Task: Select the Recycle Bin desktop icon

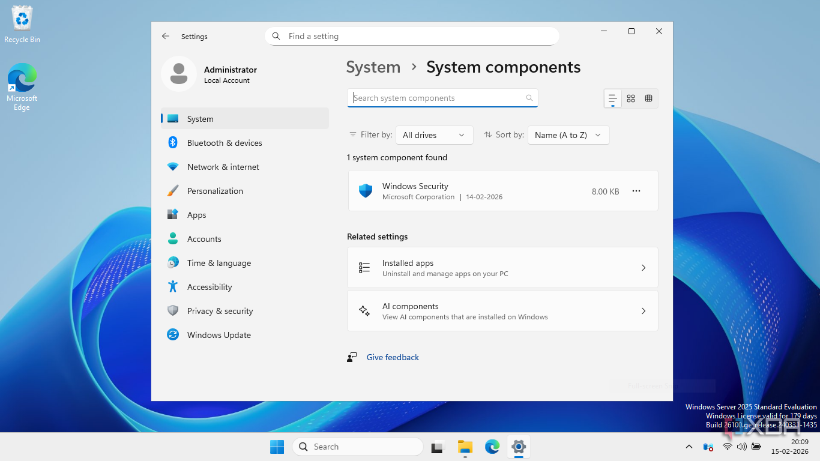Action: [x=22, y=25]
